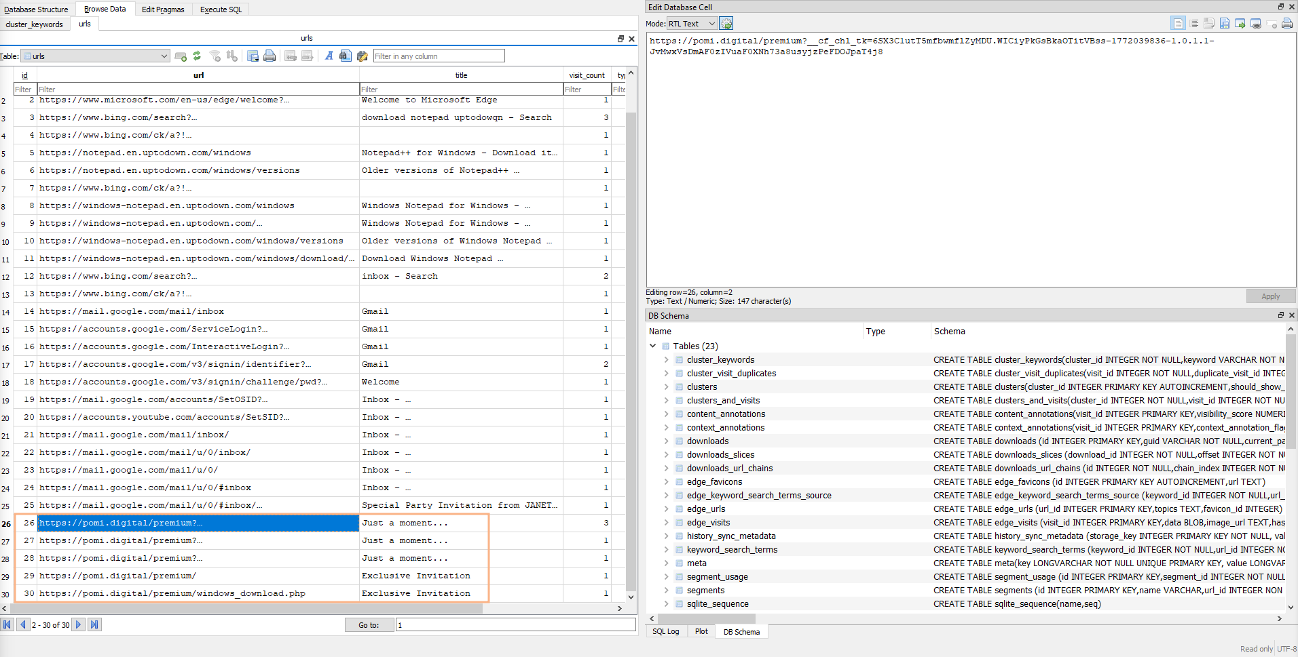Image resolution: width=1298 pixels, height=657 pixels.
Task: Clear all filters using funnel icon
Action: [x=215, y=56]
